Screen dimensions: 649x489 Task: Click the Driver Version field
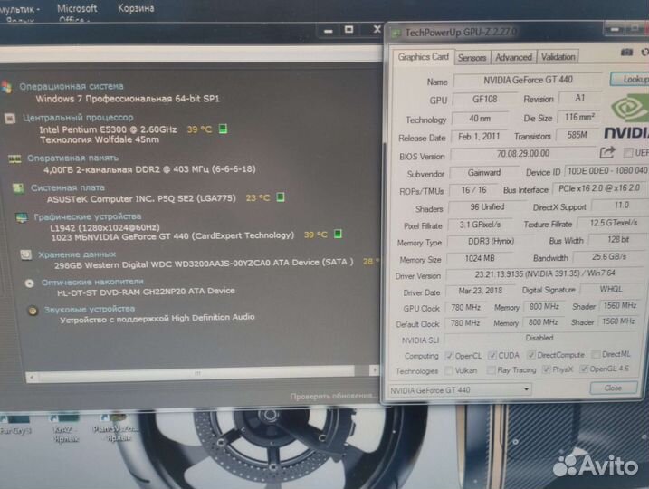pyautogui.click(x=545, y=273)
